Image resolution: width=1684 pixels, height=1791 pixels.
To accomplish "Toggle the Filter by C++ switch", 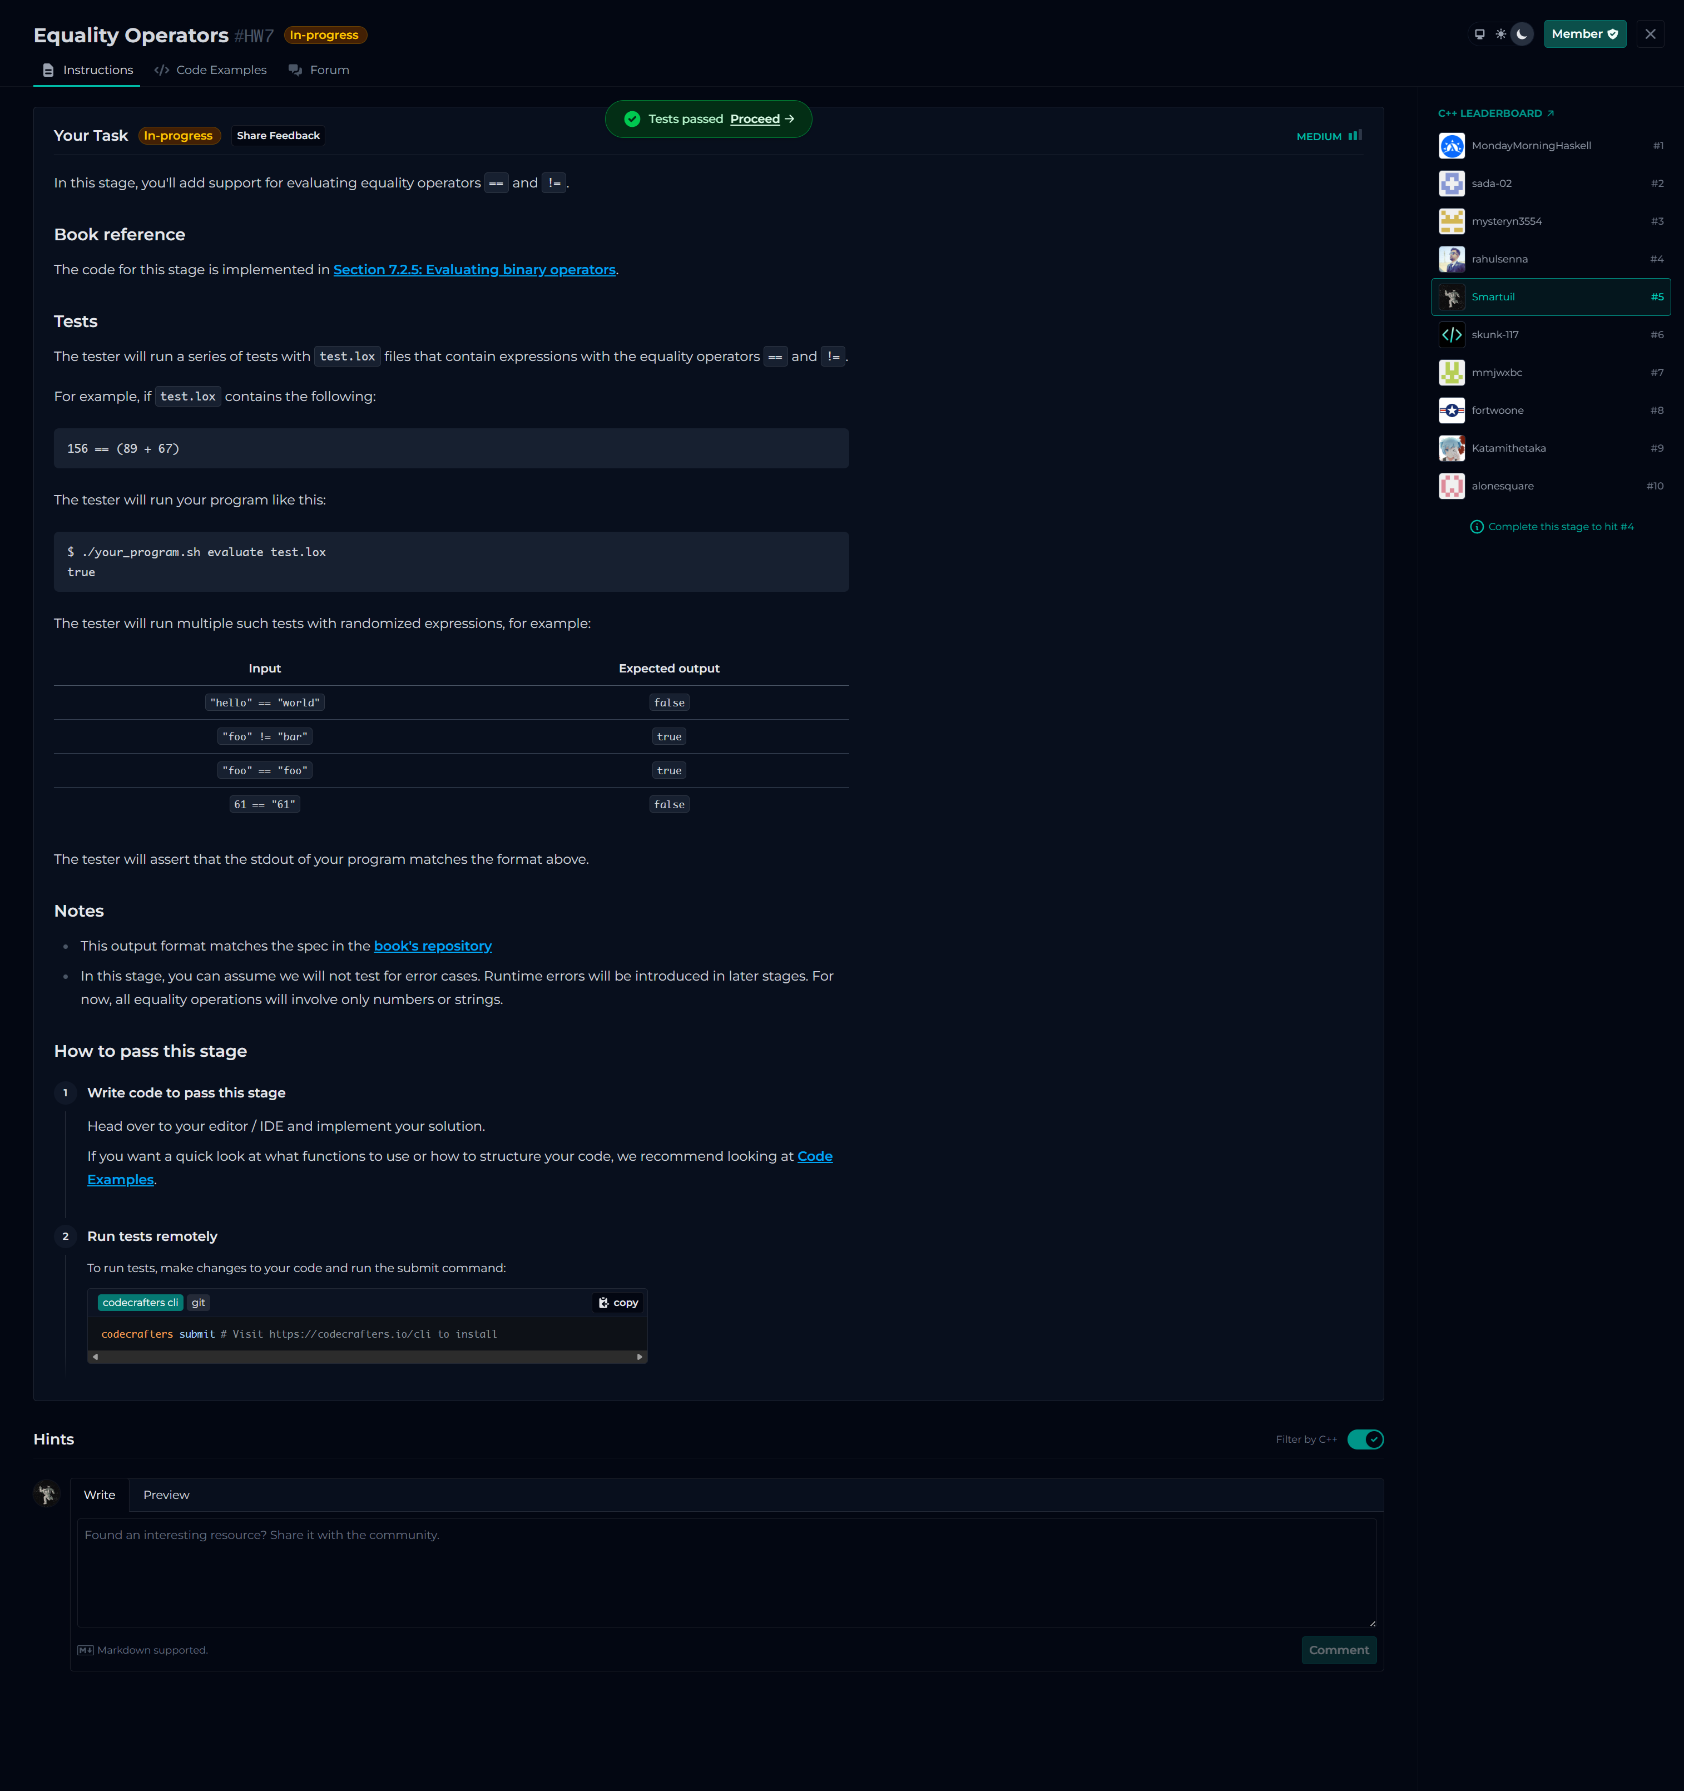I will pos(1365,1439).
